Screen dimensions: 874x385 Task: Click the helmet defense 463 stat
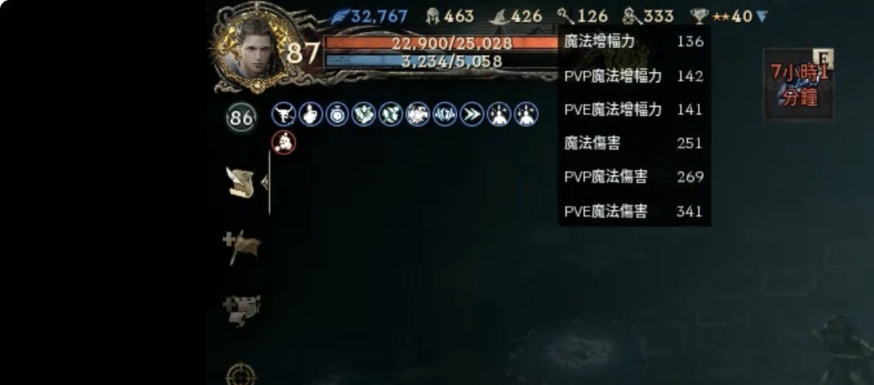[450, 17]
